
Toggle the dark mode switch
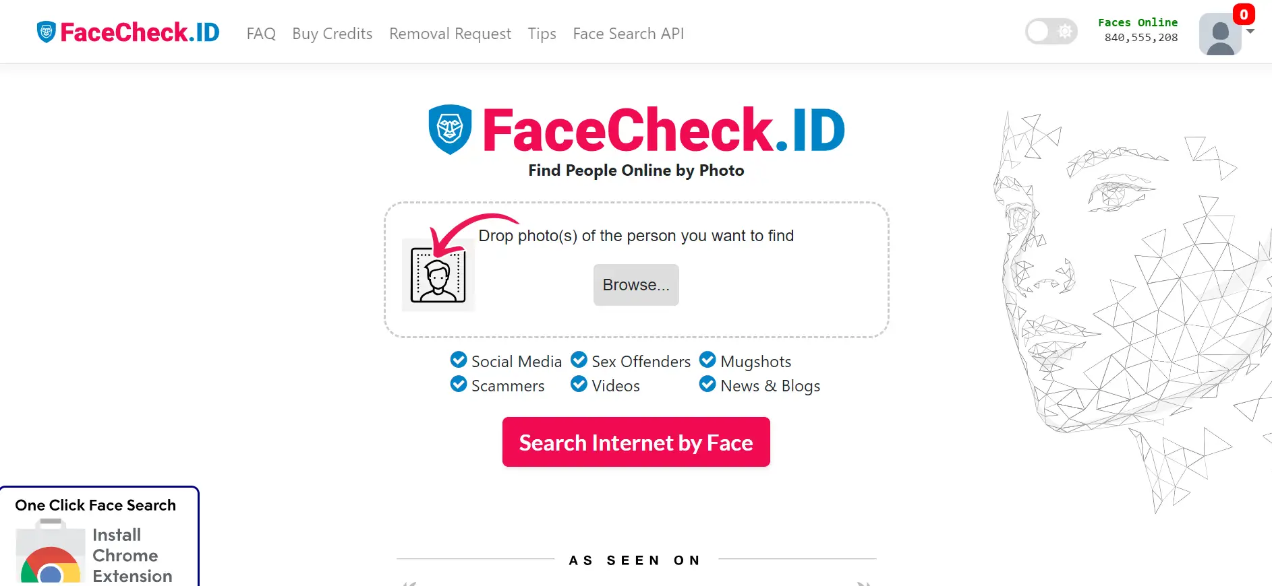coord(1050,31)
